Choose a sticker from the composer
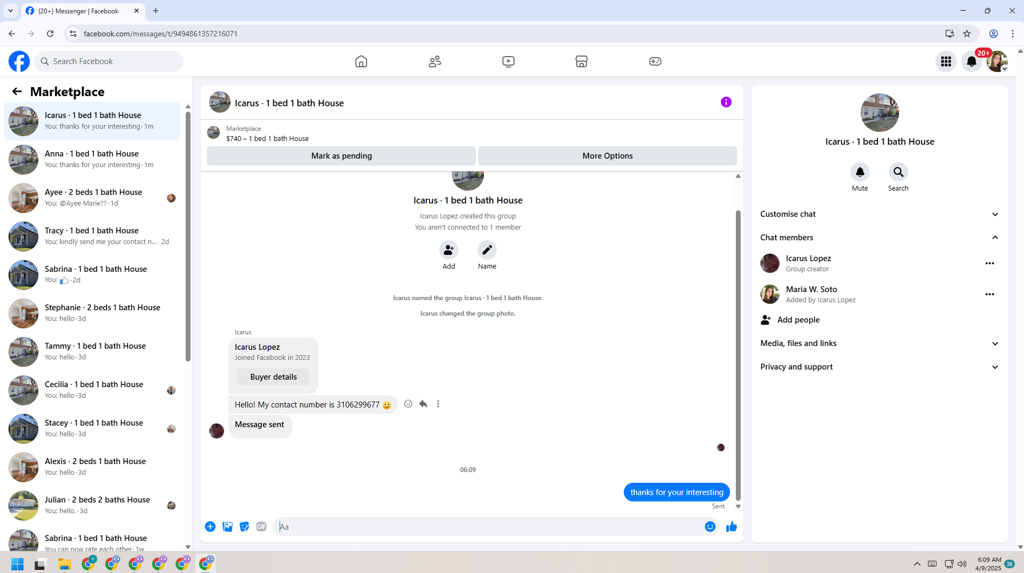This screenshot has height=573, width=1024. (244, 527)
